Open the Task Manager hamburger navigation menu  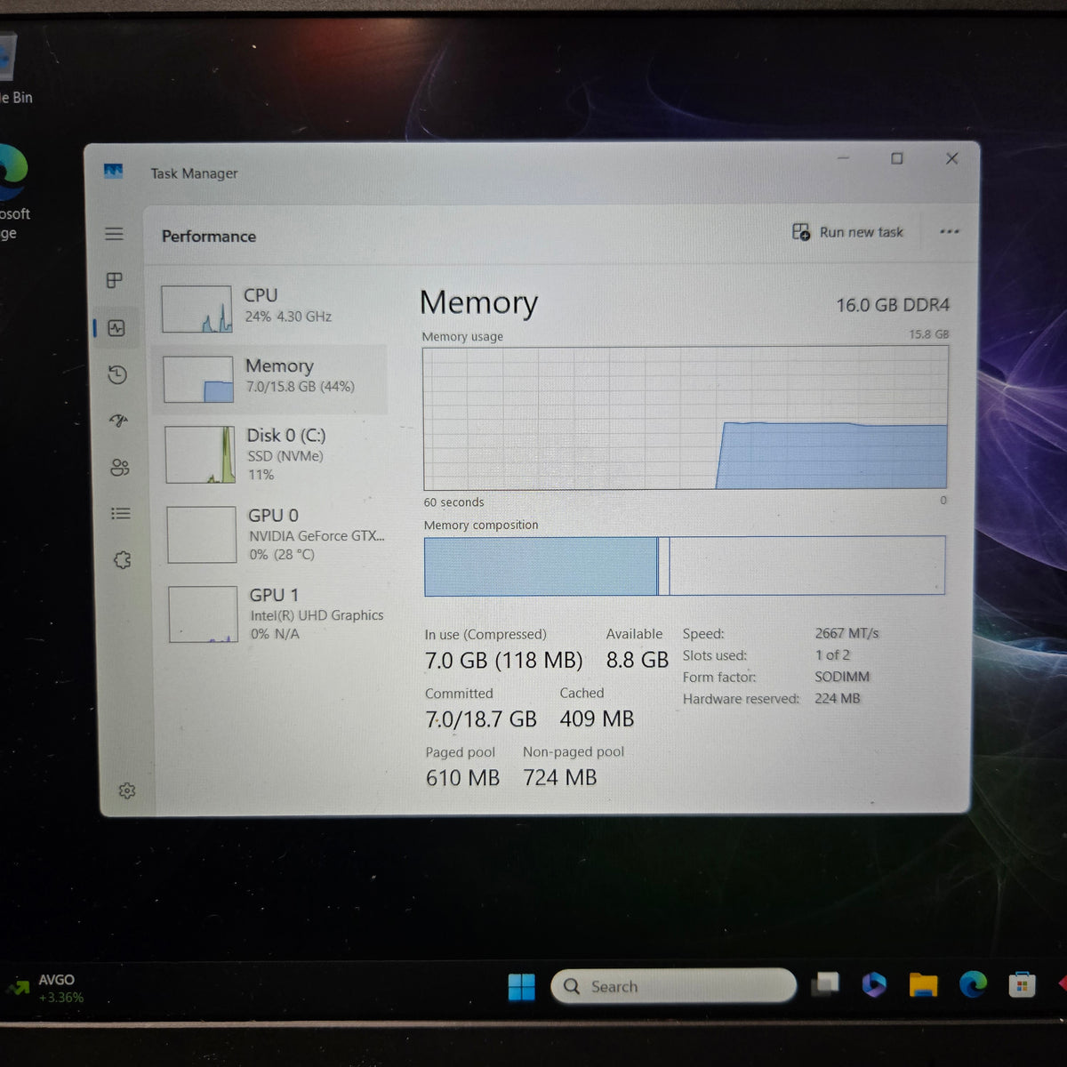point(114,234)
